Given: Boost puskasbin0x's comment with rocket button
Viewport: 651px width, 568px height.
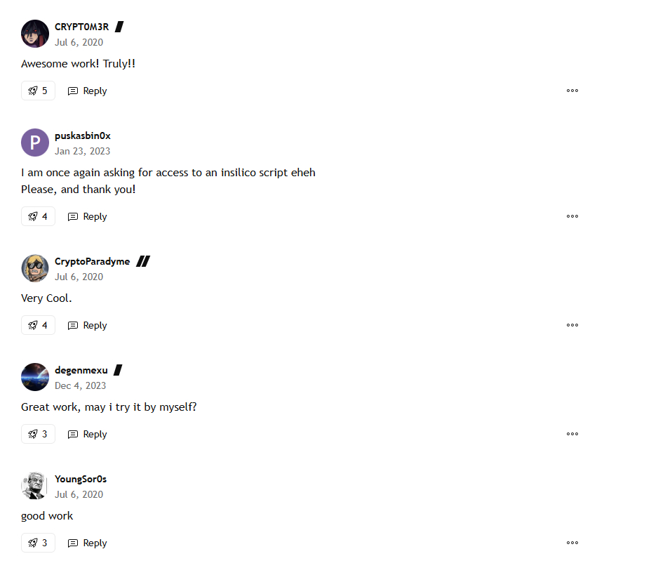Looking at the screenshot, I should click(38, 216).
